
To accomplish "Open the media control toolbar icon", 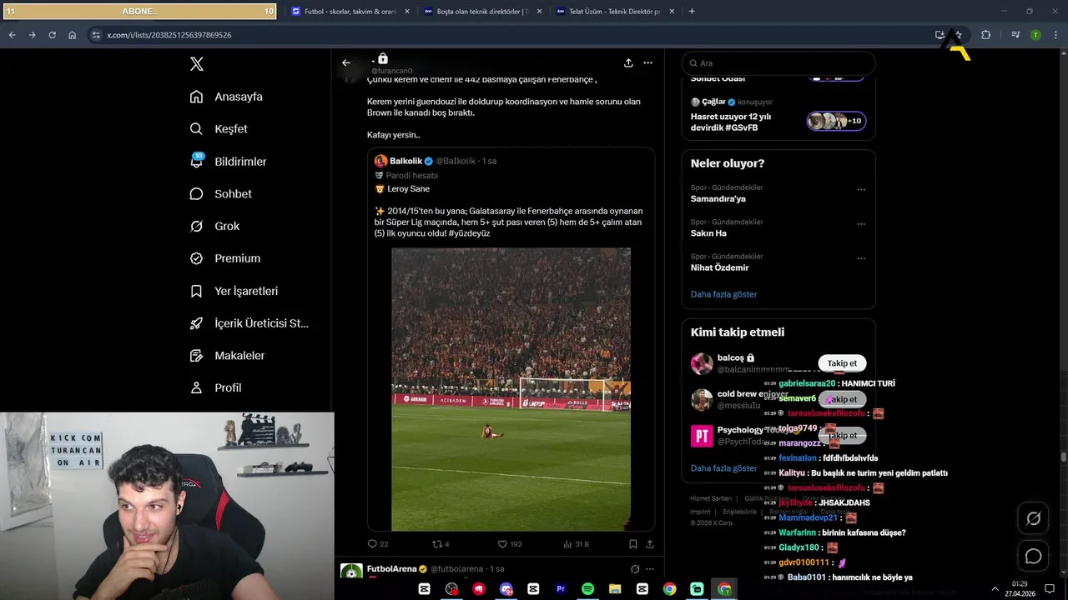I will [1015, 35].
